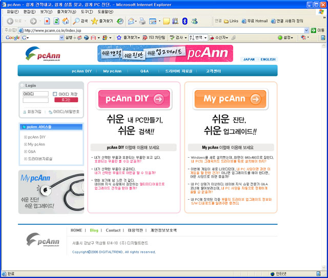Click the Google toolbar blue globe icon
The height and width of the screenshot is (278, 328).
[x=87, y=38]
